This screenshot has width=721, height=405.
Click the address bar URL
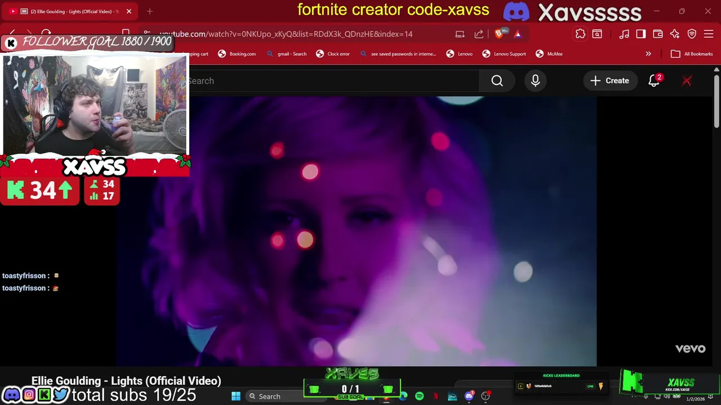[x=286, y=34]
